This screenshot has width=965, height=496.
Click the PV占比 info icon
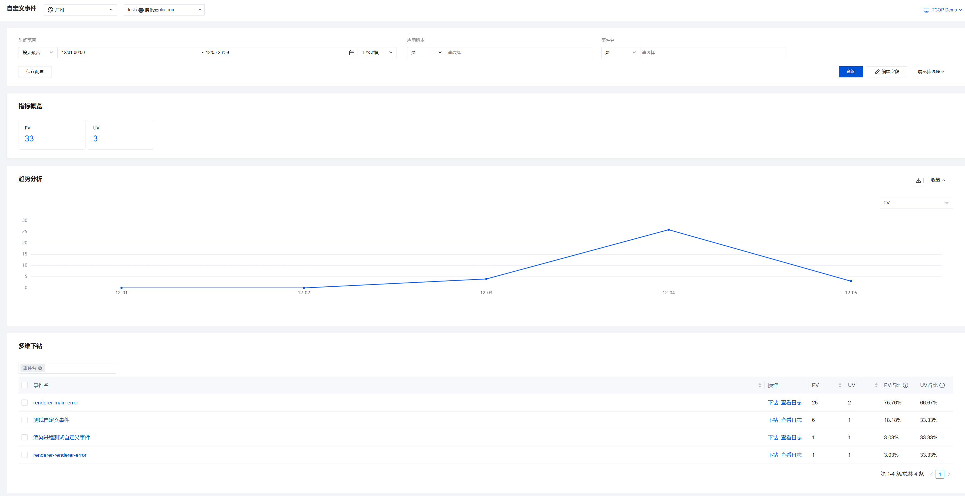(x=905, y=385)
